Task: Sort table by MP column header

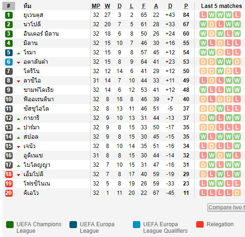Action: click(96, 6)
